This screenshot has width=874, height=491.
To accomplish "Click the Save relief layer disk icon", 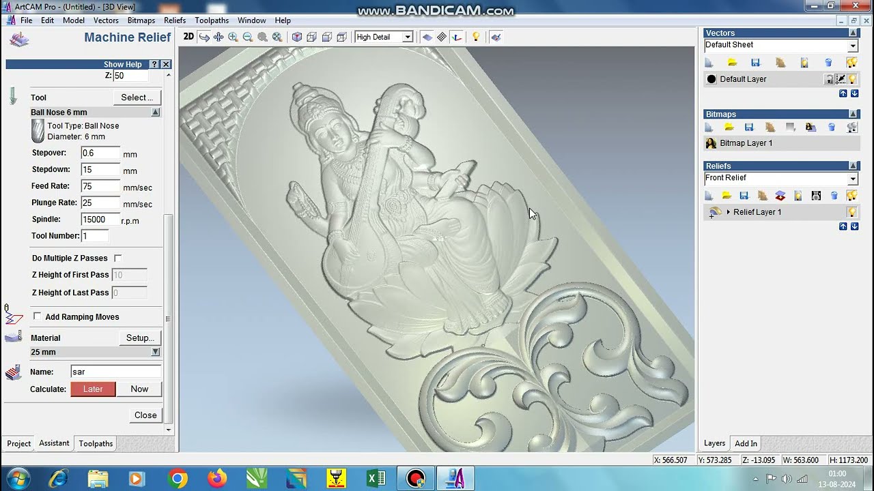I will 744,196.
